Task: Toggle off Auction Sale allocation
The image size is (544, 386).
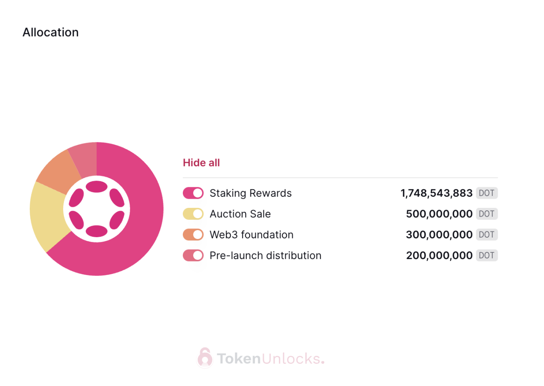Action: (x=193, y=214)
